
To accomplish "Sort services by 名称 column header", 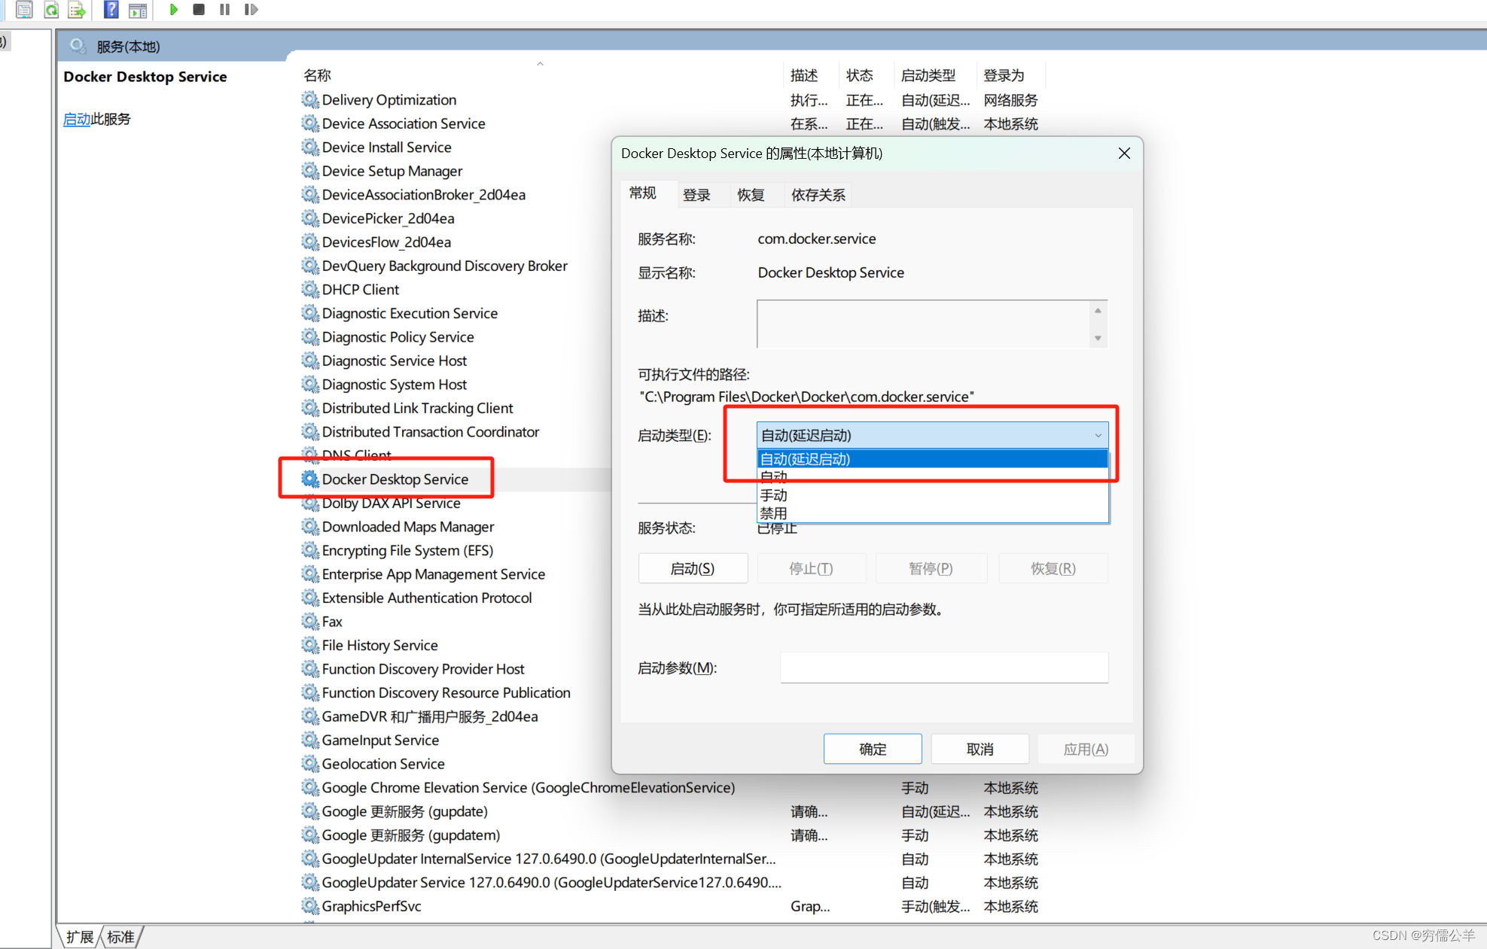I will click(317, 75).
